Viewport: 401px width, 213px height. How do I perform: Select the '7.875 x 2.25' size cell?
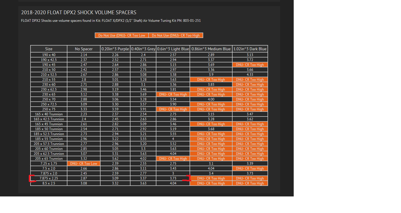[49, 178]
